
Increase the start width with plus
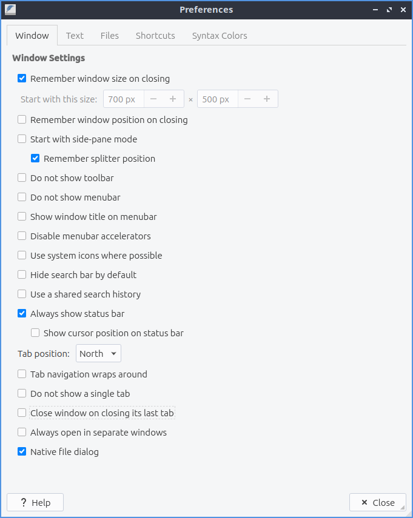pyautogui.click(x=173, y=99)
